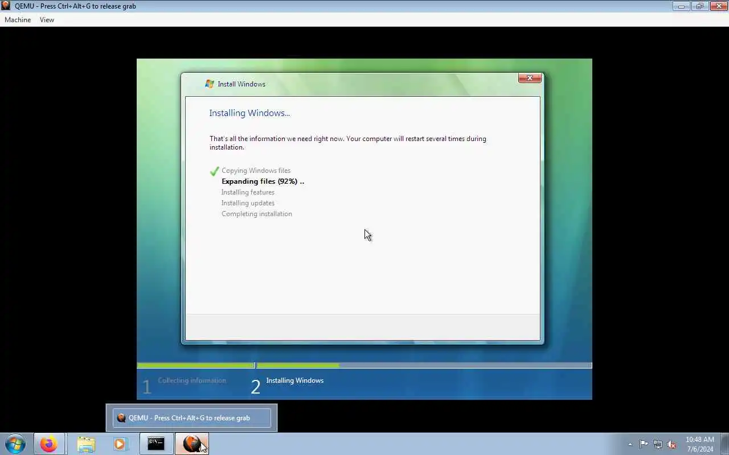
Task: Click Show desktop button at taskbar end
Action: (724, 444)
